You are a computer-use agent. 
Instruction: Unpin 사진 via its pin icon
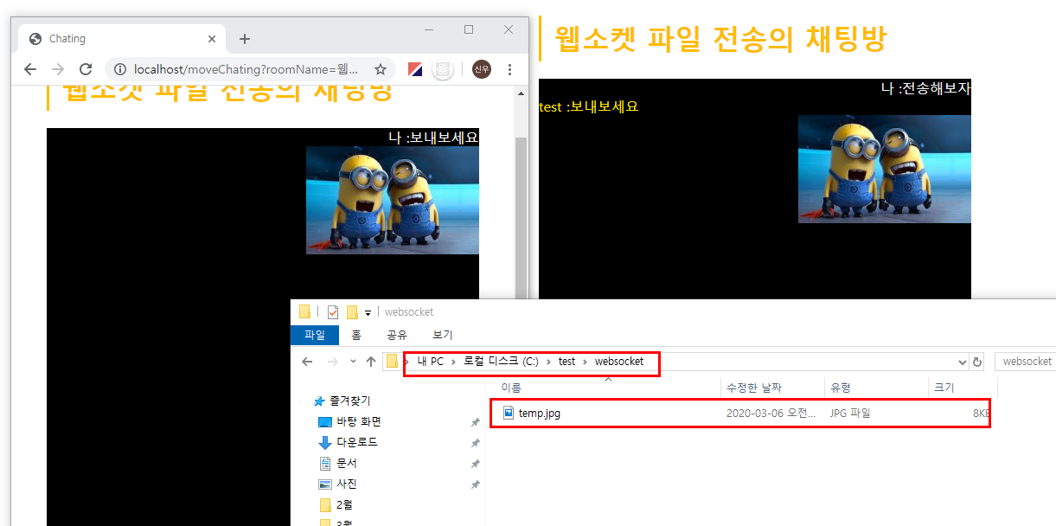tap(475, 484)
